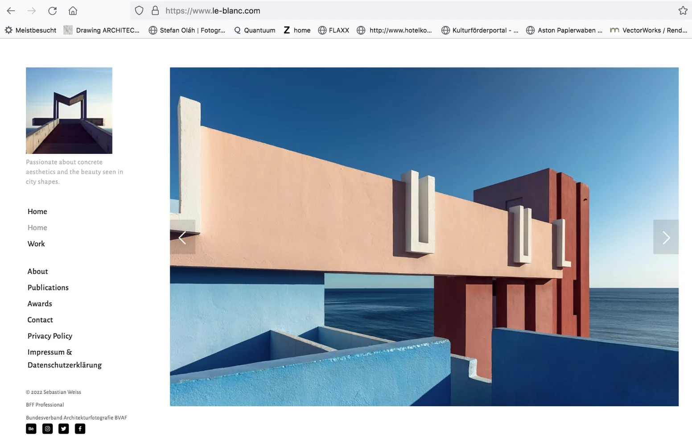Go to the About page

[x=38, y=272]
